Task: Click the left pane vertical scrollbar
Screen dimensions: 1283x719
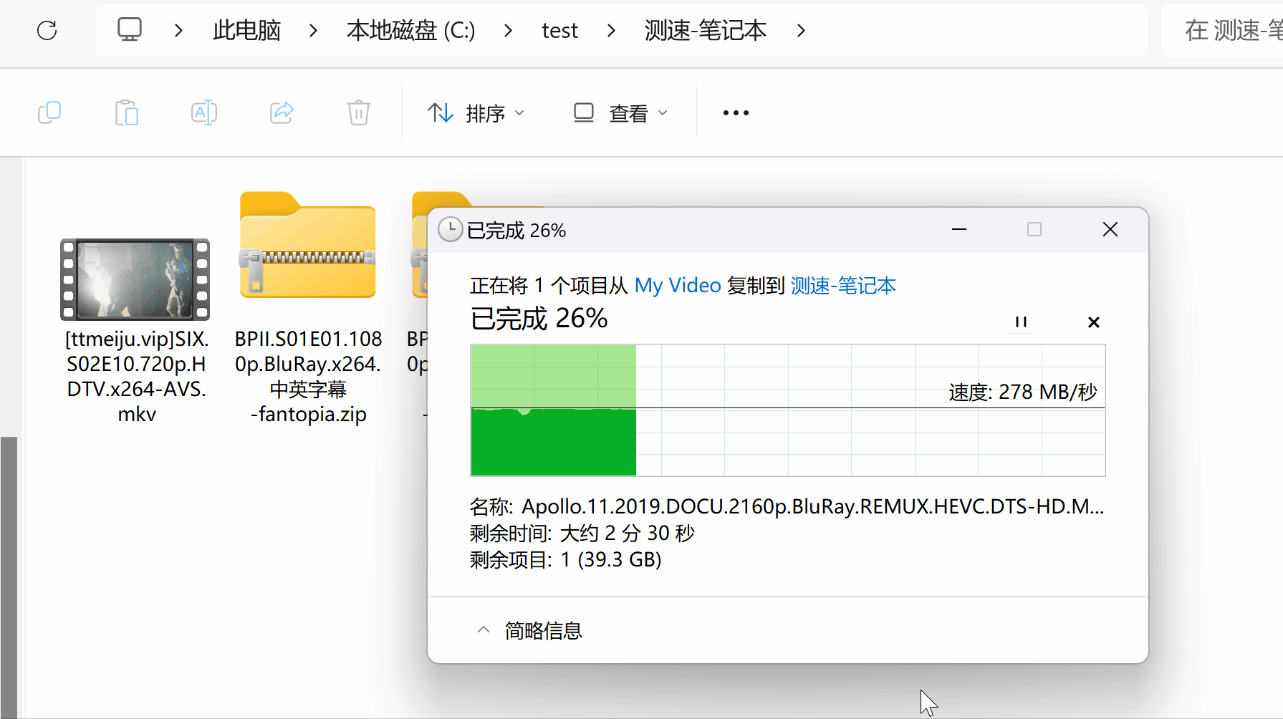Action: click(9, 577)
